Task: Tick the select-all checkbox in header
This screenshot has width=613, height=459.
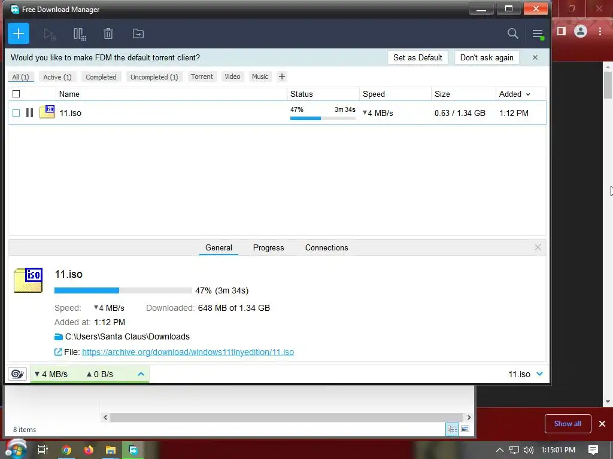Action: coord(16,94)
